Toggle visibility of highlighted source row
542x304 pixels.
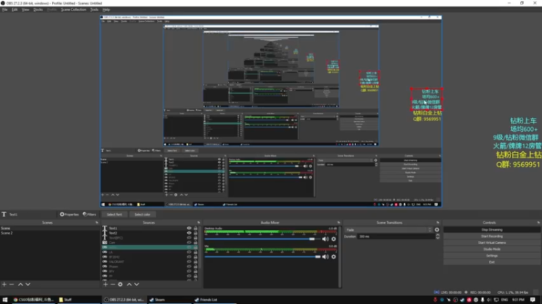(x=189, y=247)
